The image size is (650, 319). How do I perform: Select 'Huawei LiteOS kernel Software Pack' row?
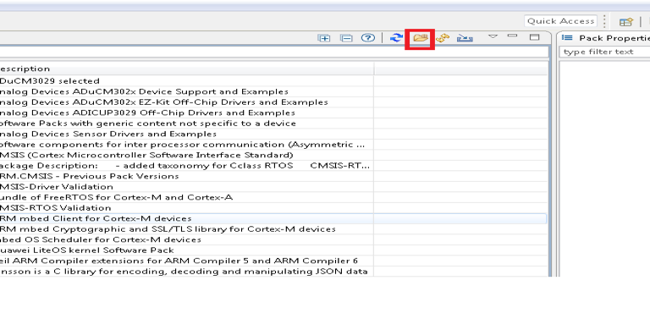[273, 250]
